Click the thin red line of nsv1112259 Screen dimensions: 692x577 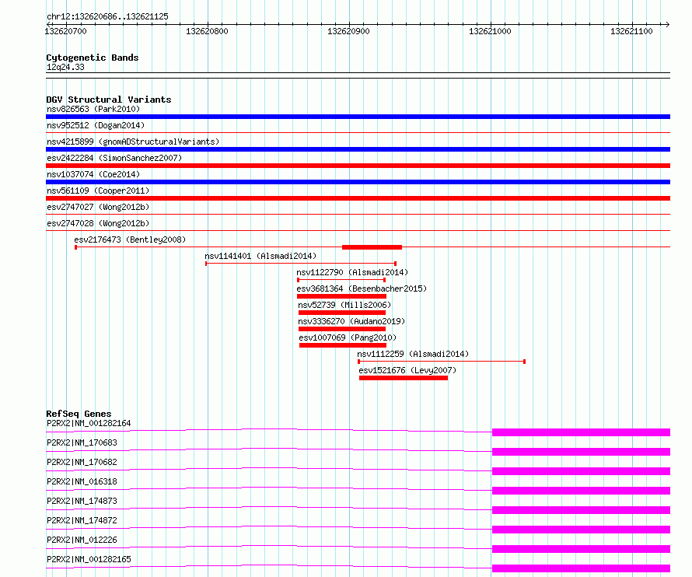click(x=442, y=362)
